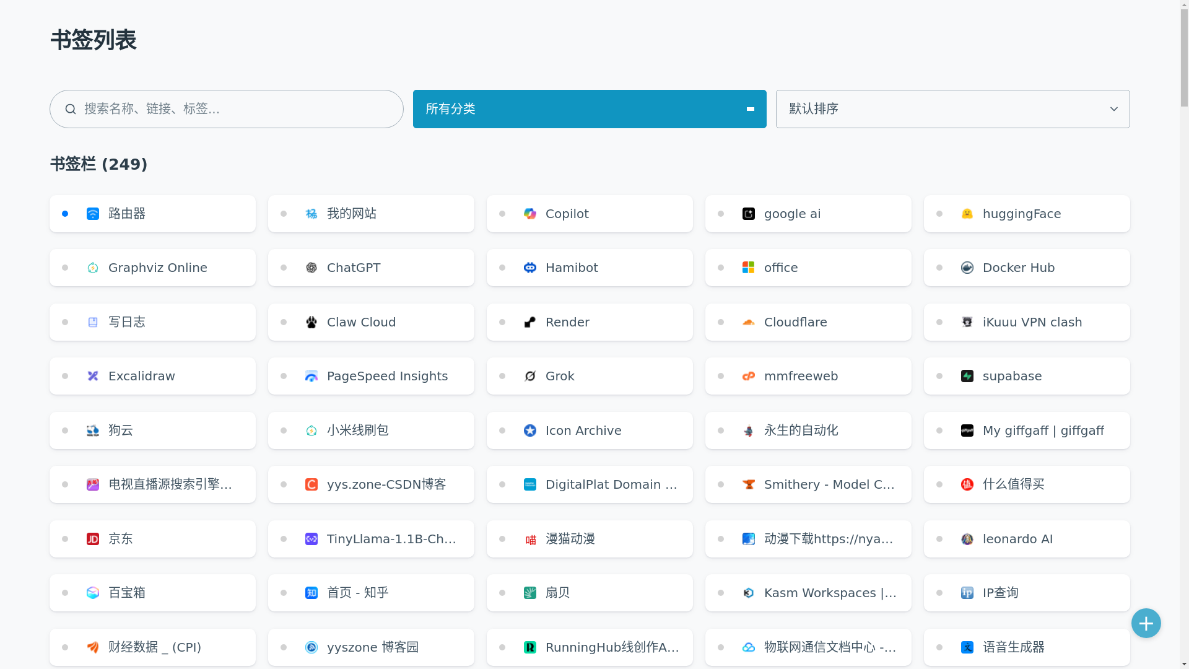Click the 扇贝 green icon
Screen dimensions: 1189x669
tap(530, 593)
